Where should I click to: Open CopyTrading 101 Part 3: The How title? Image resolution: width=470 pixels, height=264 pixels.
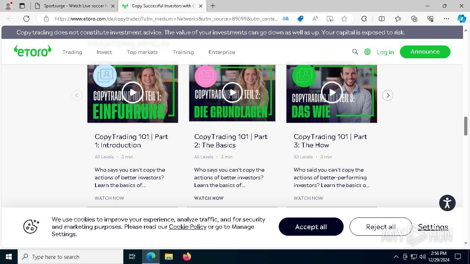330,141
